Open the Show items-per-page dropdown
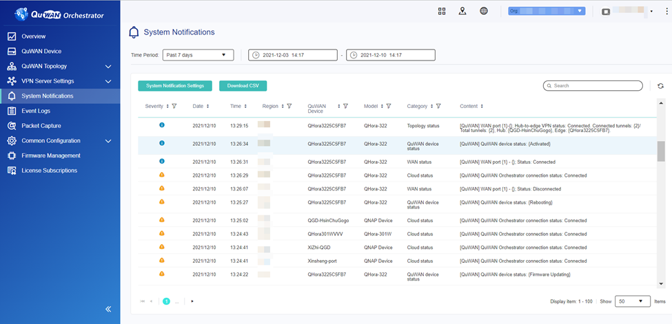This screenshot has height=324, width=672. [x=633, y=301]
